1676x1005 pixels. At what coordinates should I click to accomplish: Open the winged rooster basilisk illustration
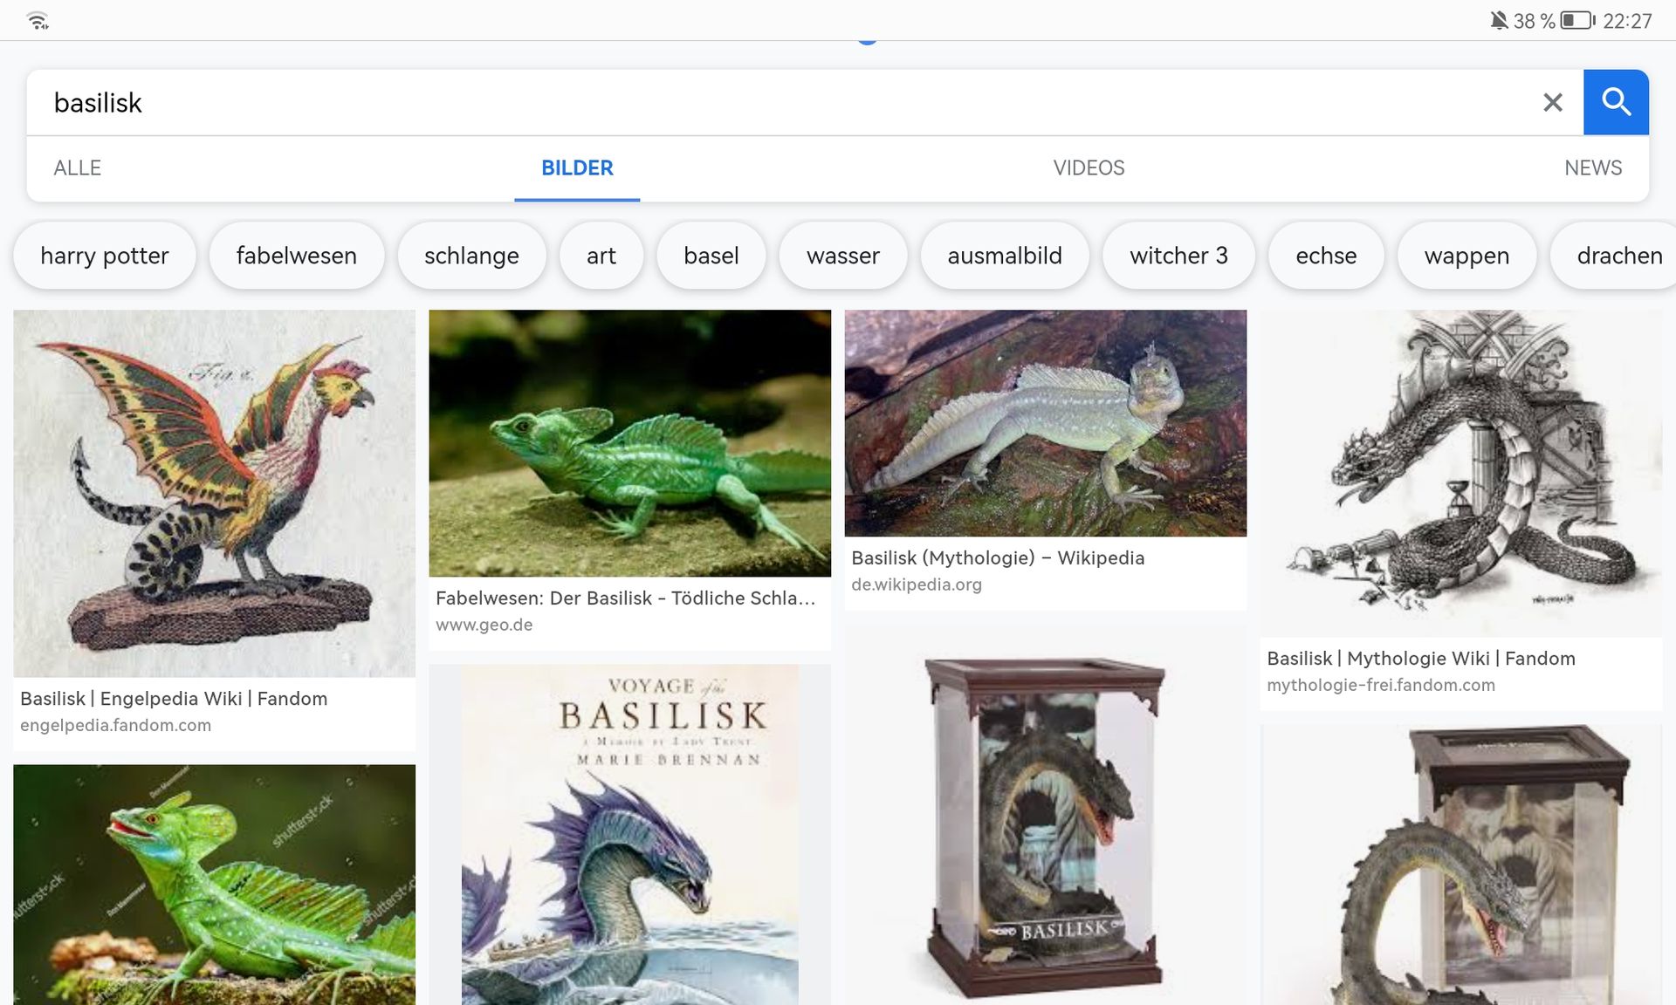click(214, 493)
